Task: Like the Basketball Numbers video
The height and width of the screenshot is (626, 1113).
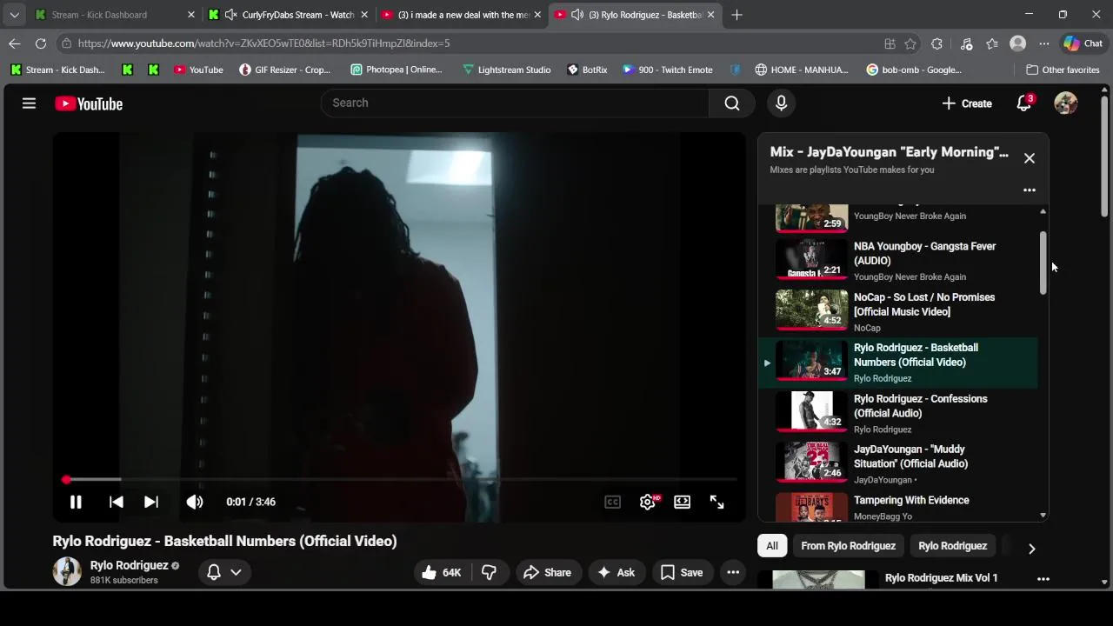Action: (441, 572)
